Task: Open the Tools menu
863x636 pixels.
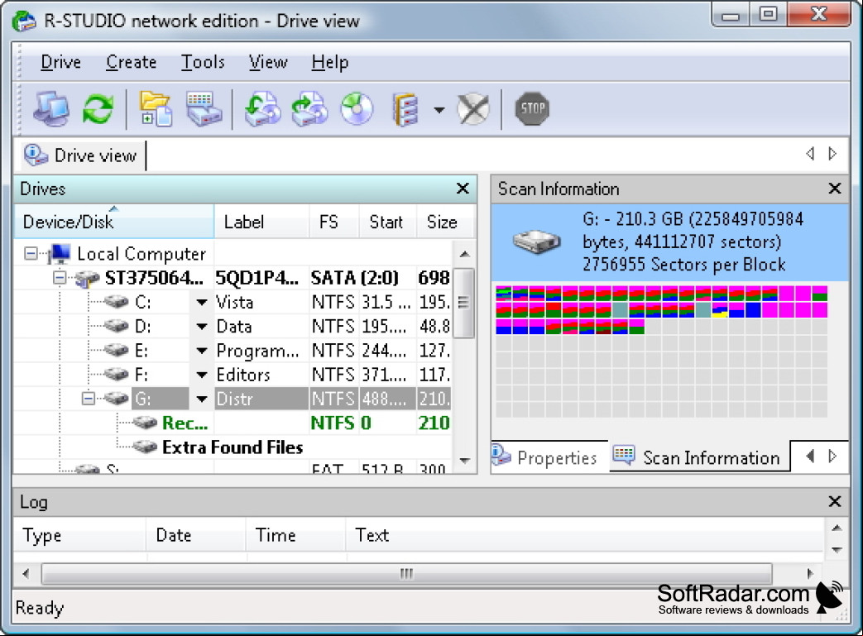Action: point(203,62)
